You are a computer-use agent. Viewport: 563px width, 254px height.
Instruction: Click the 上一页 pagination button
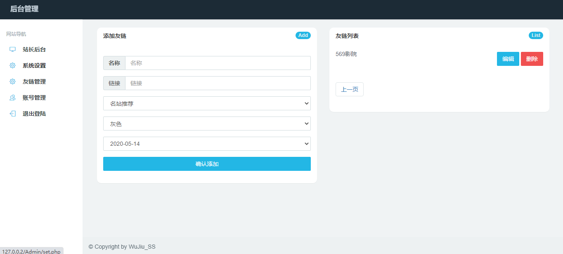pyautogui.click(x=349, y=89)
